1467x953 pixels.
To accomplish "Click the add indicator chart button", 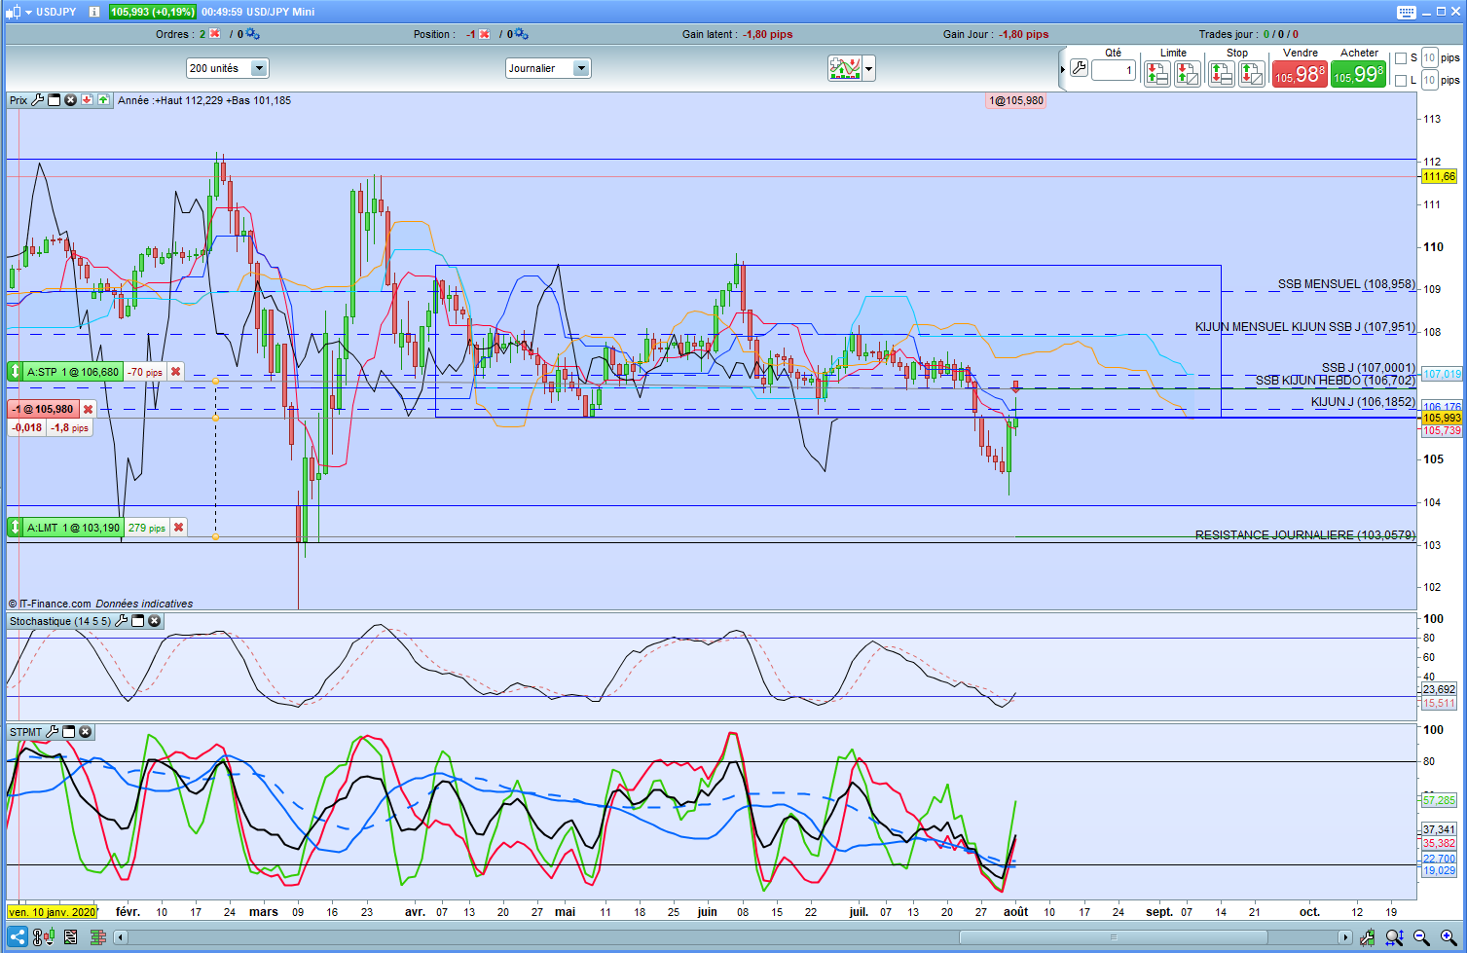I will coord(844,68).
